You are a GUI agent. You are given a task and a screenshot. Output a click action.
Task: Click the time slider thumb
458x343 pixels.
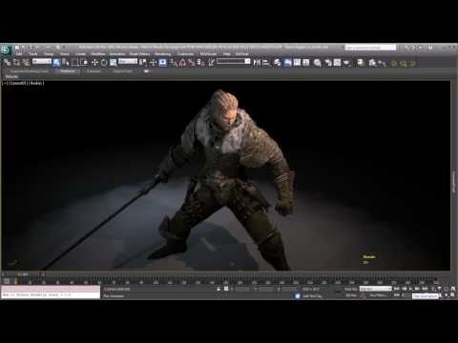(23, 274)
